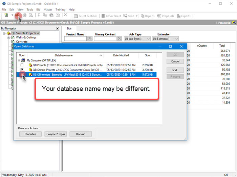Maximize the Open Databases dialog
The height and width of the screenshot is (177, 237).
coord(170,46)
